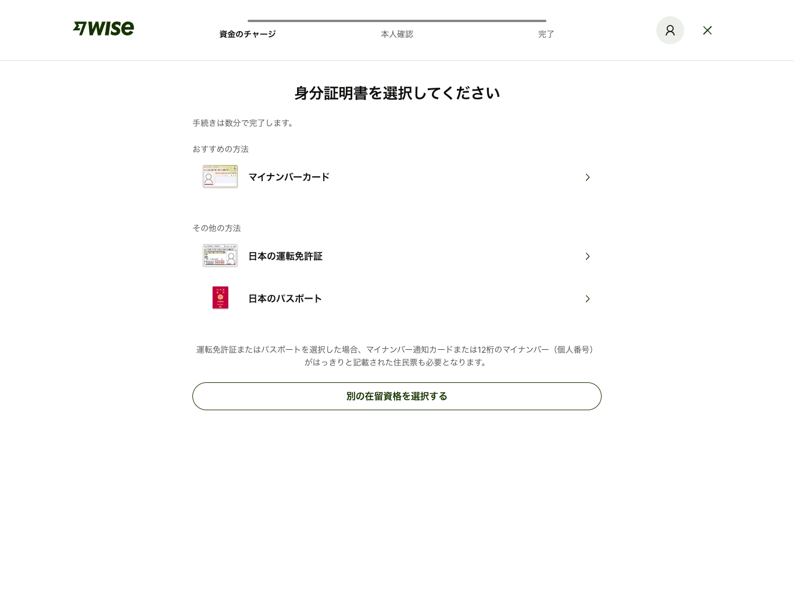Go to the 資金のチャージ step

click(x=248, y=34)
